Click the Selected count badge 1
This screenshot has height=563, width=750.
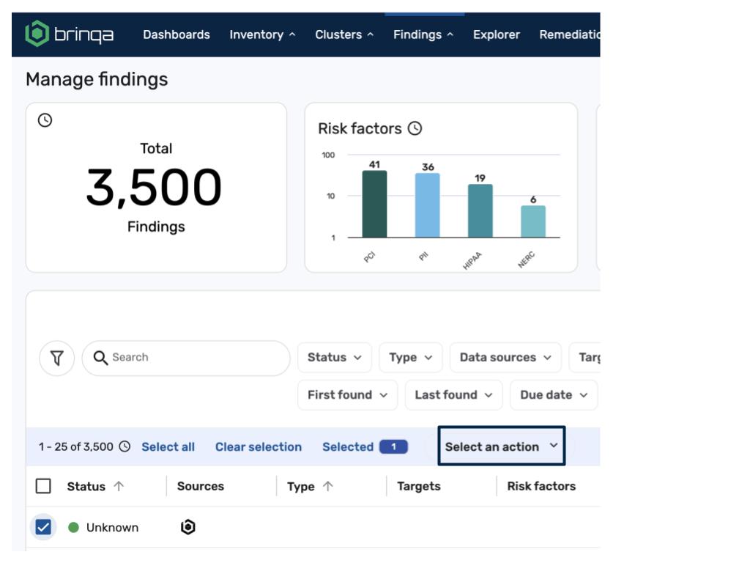(393, 446)
